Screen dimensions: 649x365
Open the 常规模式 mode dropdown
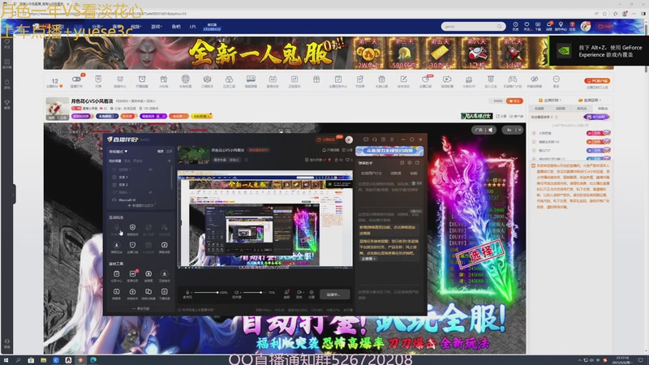[118, 152]
